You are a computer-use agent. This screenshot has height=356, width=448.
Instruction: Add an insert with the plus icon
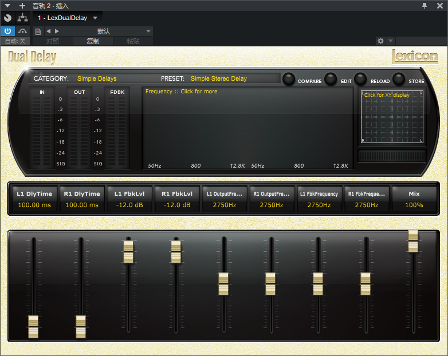(x=22, y=5)
